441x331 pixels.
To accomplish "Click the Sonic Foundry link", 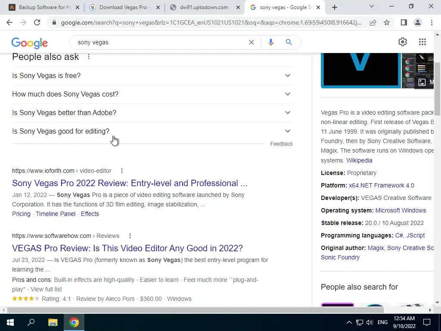I will [x=340, y=257].
